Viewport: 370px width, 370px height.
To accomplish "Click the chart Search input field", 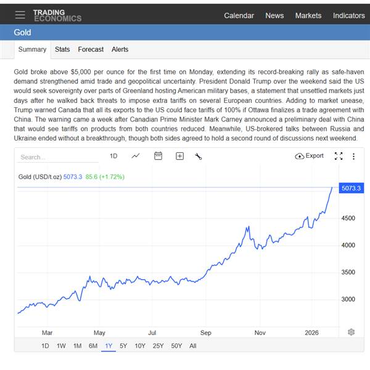I will point(55,157).
